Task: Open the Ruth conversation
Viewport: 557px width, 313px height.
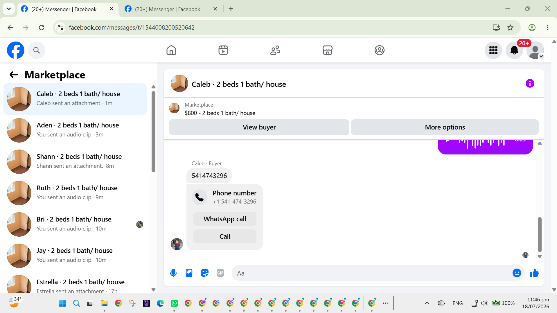Action: [75, 193]
